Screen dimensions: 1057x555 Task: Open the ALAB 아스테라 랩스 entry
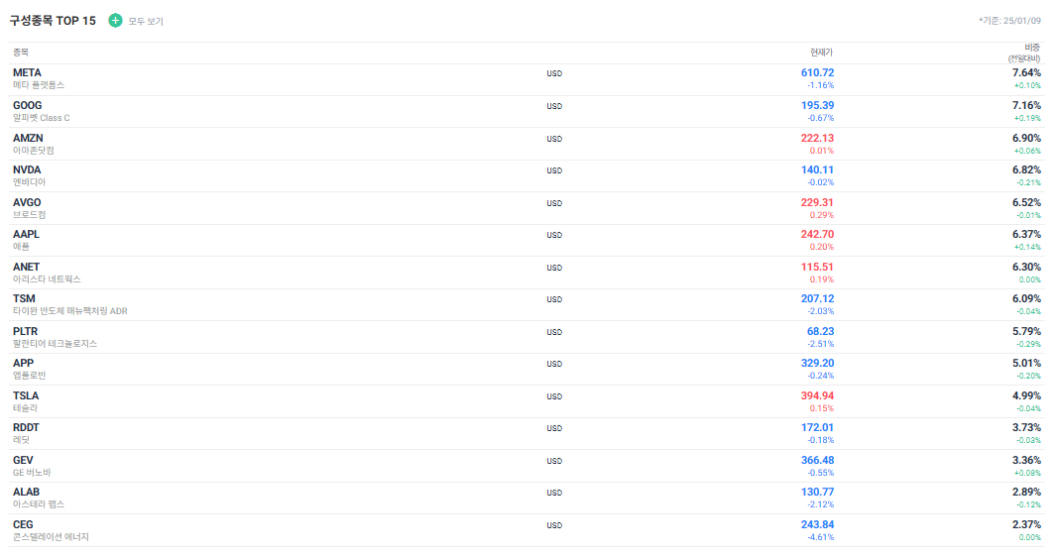pos(39,498)
